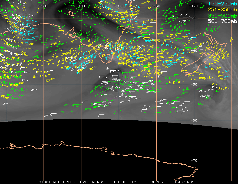Click the 00:00 UTC timestamp

point(125,182)
